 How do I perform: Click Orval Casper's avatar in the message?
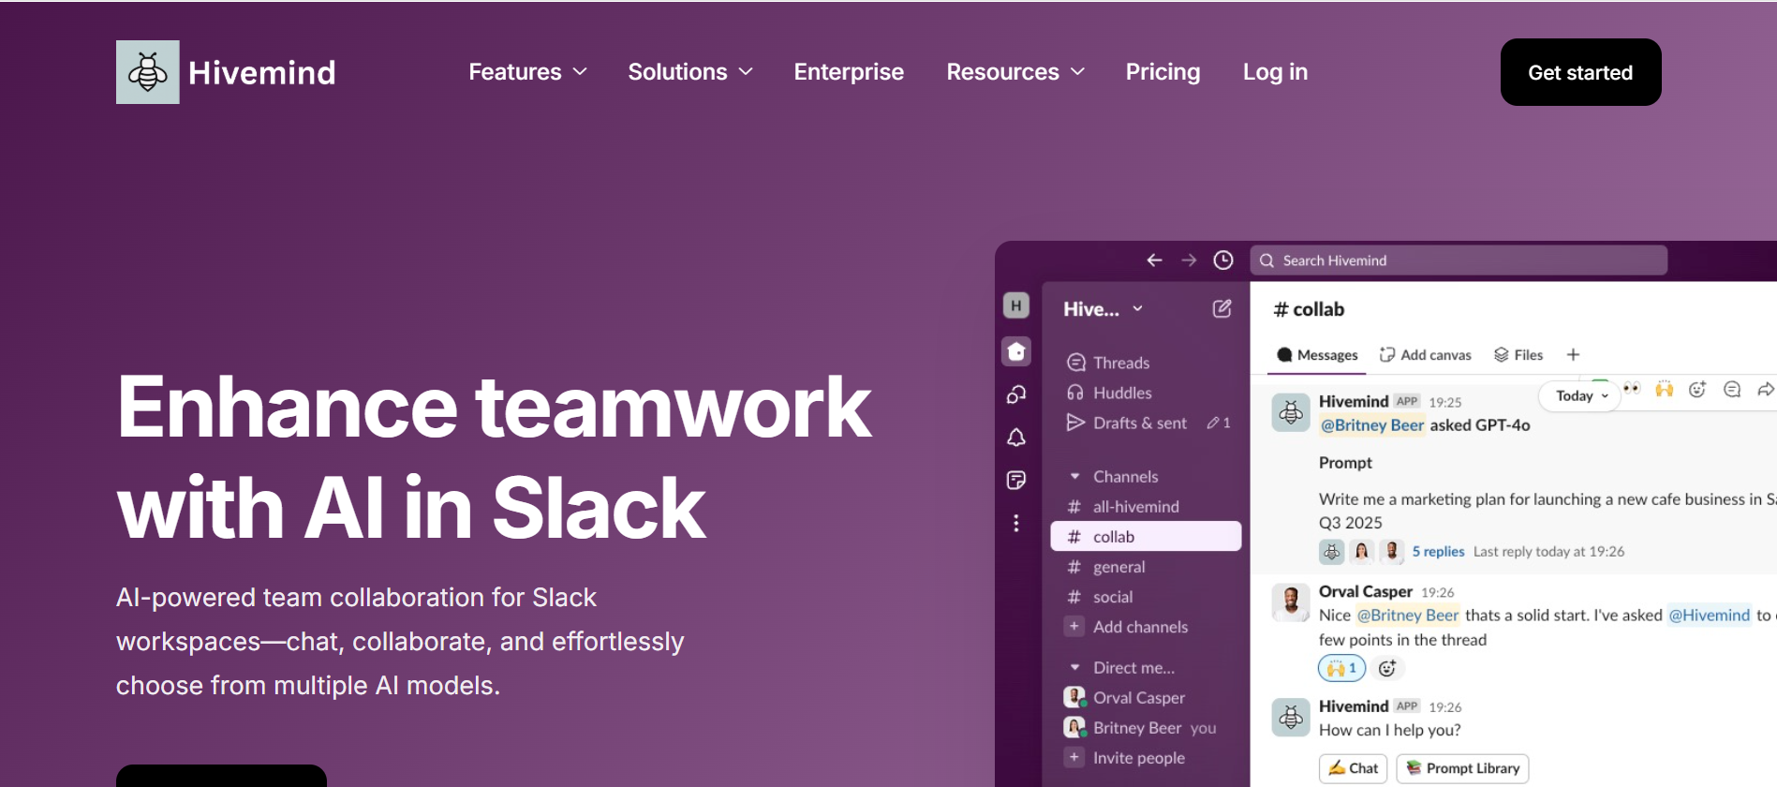[1291, 602]
